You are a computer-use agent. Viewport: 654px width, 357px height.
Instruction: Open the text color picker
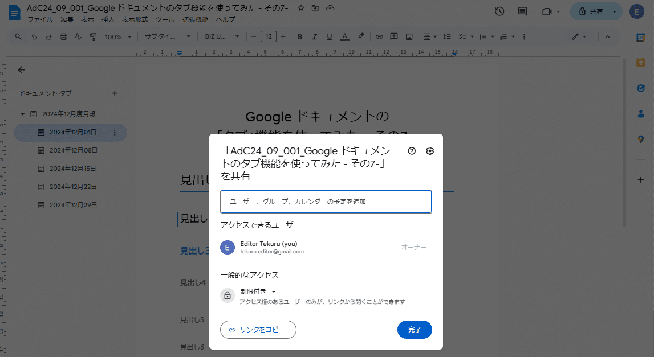tap(344, 36)
